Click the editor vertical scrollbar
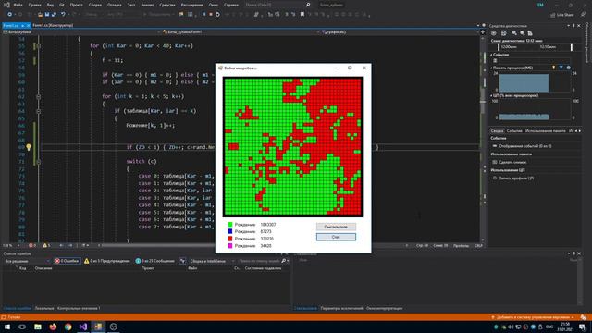592x333 pixels. (x=483, y=140)
